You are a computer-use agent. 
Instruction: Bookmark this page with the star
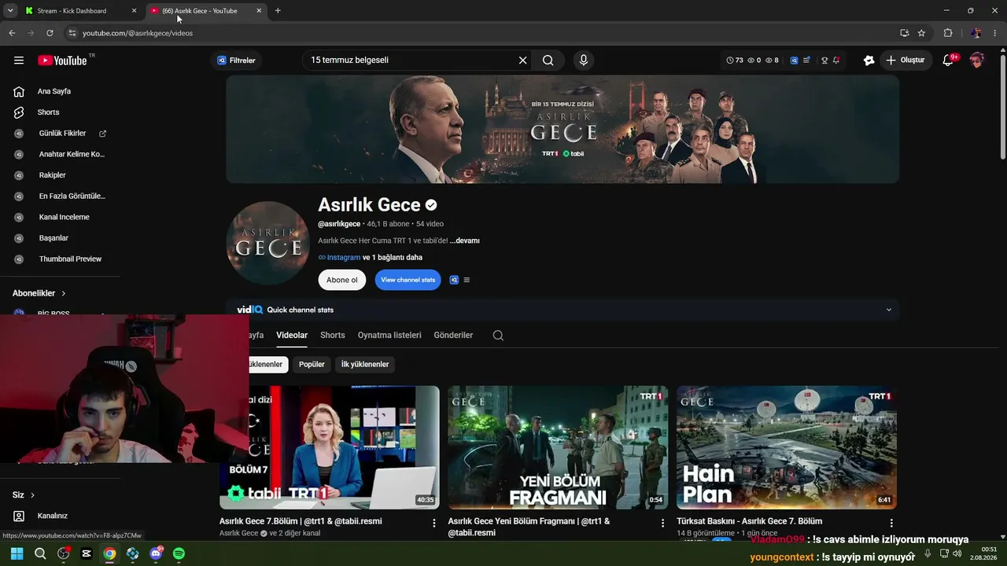(x=921, y=33)
